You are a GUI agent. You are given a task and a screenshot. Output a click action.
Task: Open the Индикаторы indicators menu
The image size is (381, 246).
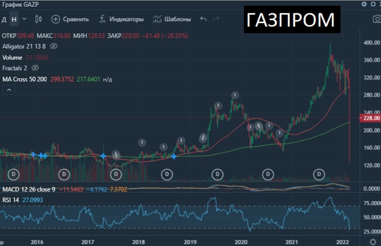click(121, 19)
